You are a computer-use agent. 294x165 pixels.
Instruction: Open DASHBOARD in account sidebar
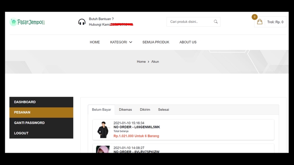41,102
